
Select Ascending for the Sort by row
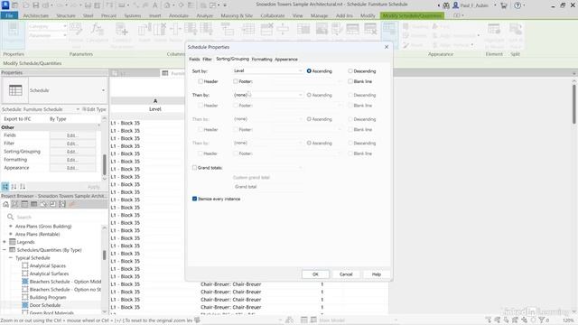(309, 70)
